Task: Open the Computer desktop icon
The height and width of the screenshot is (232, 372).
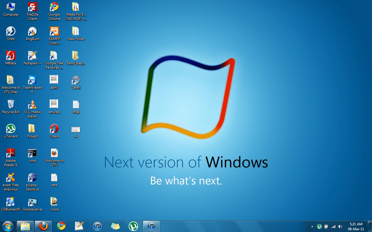Action: pos(11,9)
